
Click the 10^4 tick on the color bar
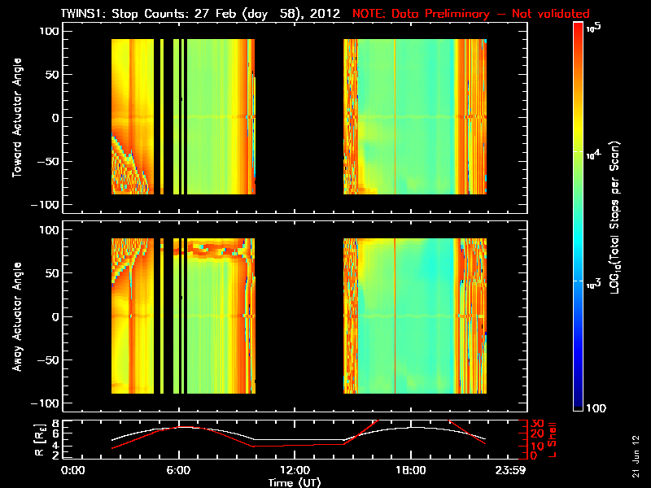[593, 155]
